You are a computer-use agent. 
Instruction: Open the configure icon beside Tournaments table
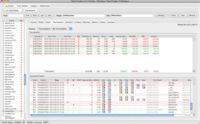click(194, 37)
